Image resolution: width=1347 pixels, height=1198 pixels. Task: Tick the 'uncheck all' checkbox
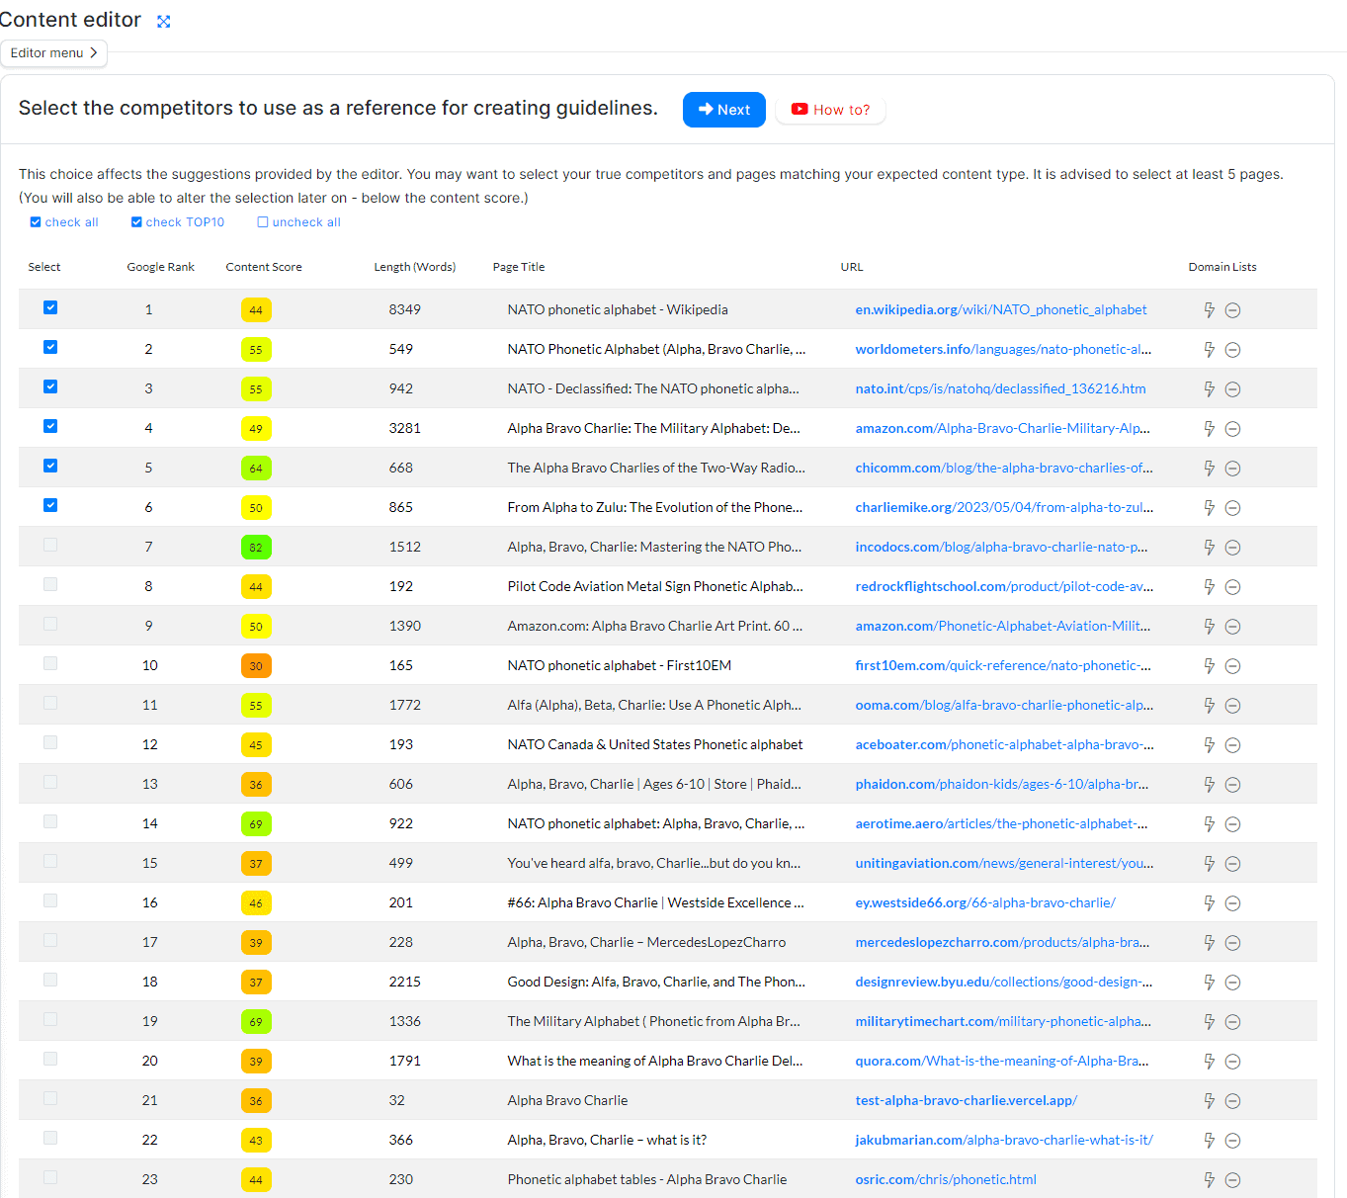[x=263, y=222]
